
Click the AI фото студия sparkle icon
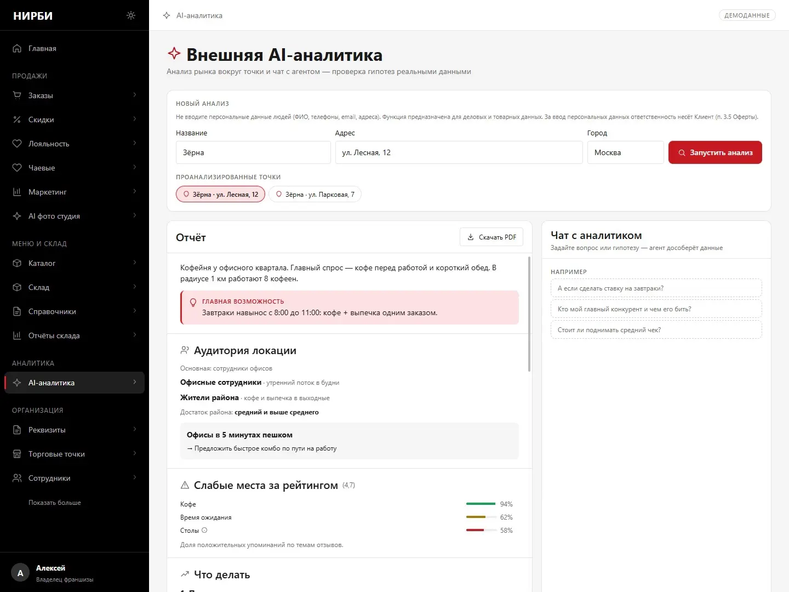17,216
